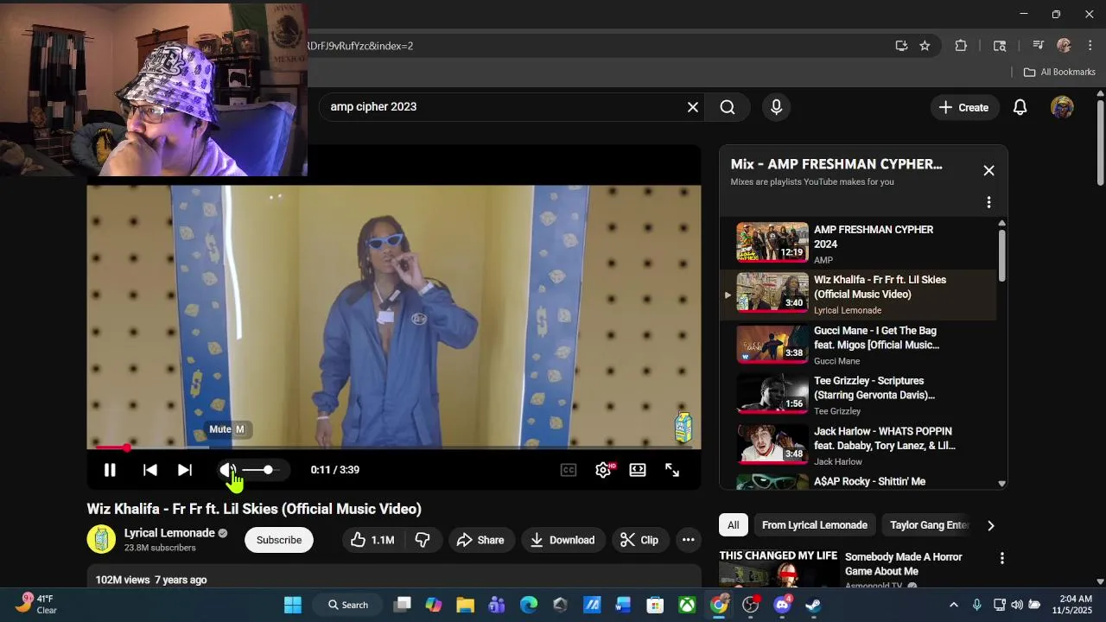Open the Windows Start menu
The width and height of the screenshot is (1106, 622).
[293, 605]
